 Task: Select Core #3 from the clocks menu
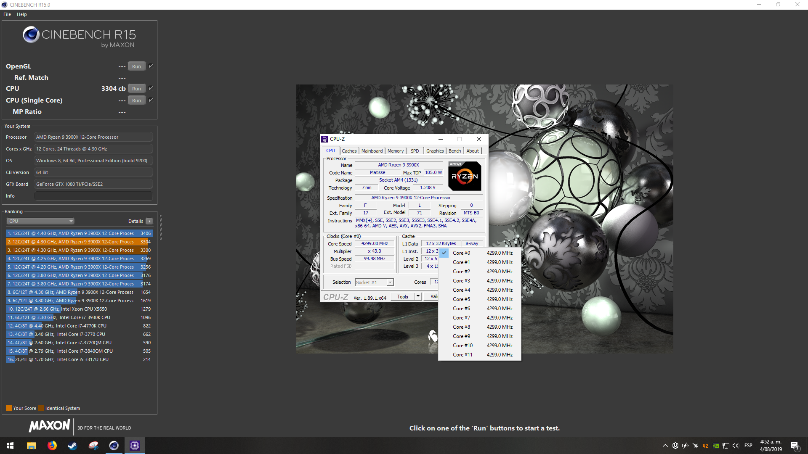click(480, 281)
